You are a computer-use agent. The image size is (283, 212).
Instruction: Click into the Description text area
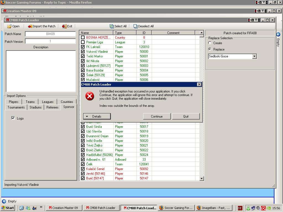coord(41,71)
